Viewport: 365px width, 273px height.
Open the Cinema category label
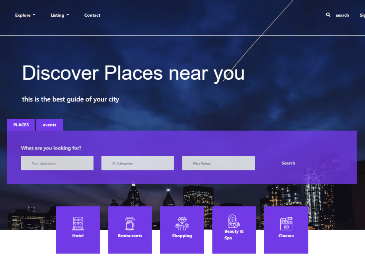coord(286,236)
